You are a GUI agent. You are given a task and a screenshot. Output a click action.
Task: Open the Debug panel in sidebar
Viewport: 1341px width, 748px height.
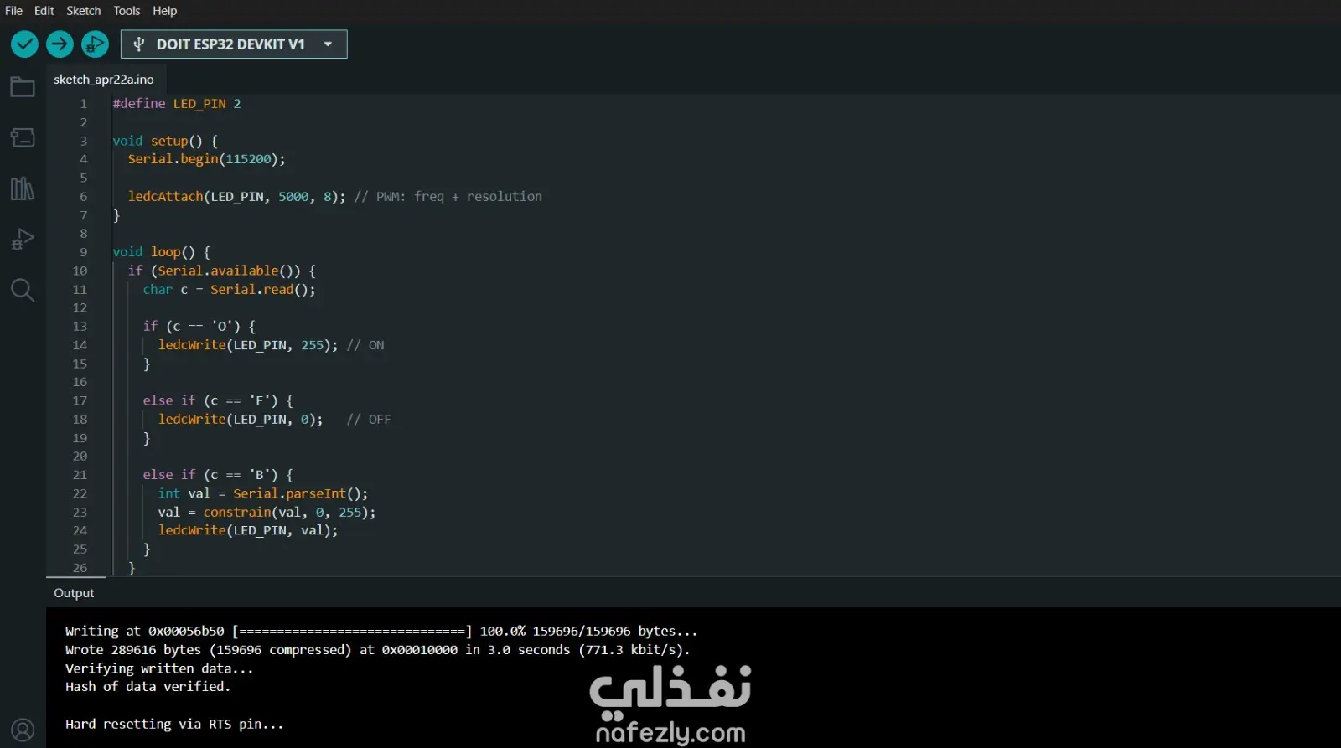(23, 240)
